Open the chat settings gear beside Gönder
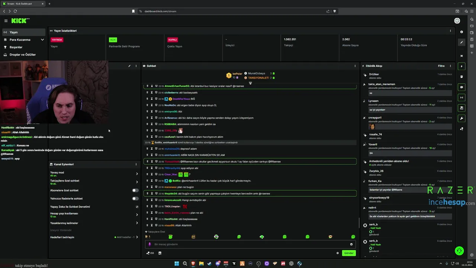Screen dimensions: 476x268 pyautogui.click(x=338, y=253)
